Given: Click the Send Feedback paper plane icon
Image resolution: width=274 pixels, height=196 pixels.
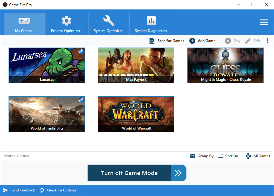Looking at the screenshot, I should click(5, 190).
